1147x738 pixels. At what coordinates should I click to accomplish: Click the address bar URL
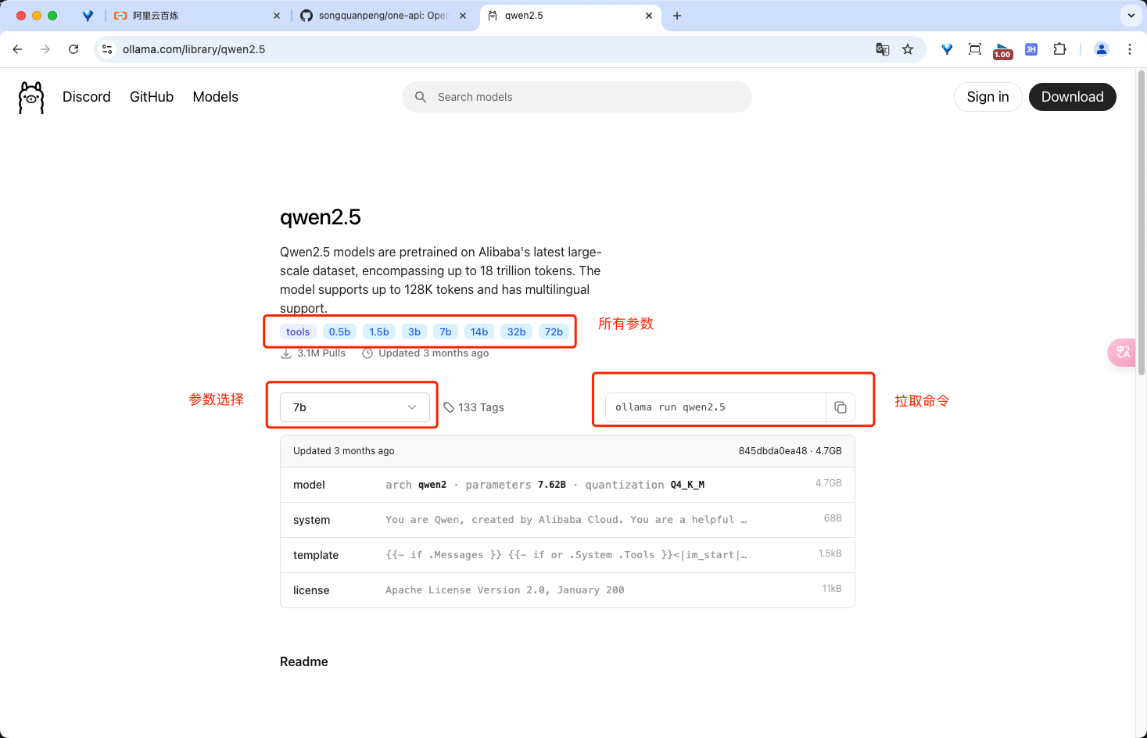click(x=194, y=49)
